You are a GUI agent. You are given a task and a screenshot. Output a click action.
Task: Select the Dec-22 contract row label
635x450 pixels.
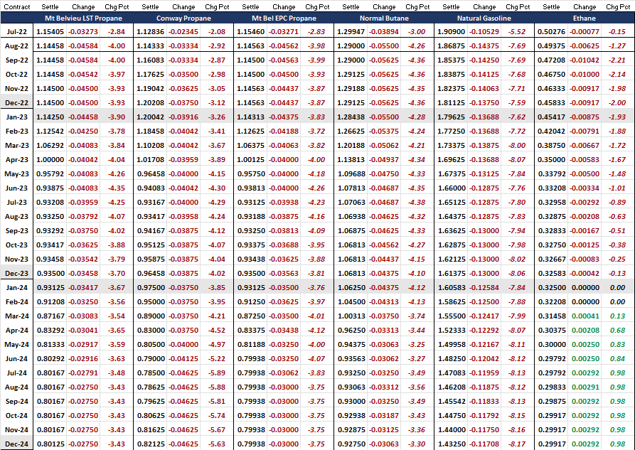tap(16, 103)
